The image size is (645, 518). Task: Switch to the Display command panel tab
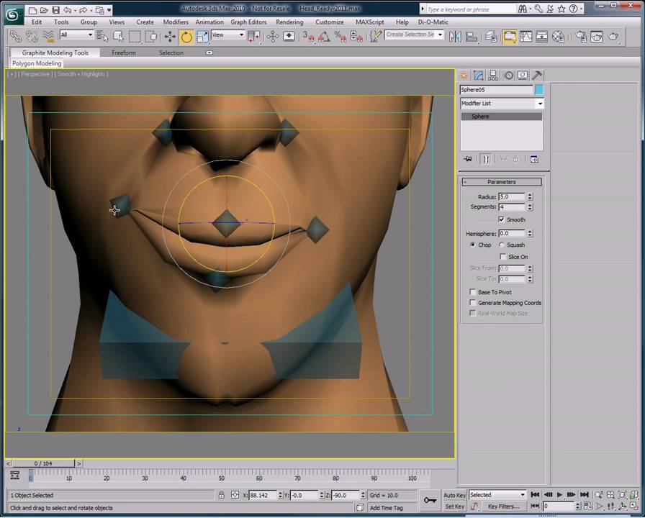[523, 76]
